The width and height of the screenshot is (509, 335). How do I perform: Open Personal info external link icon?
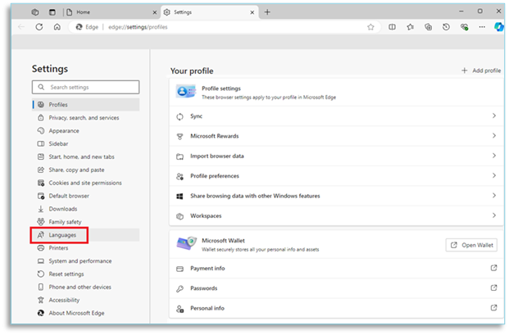(493, 308)
